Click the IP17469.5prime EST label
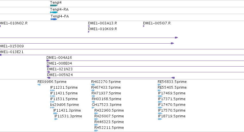This screenshot has height=132, width=244. (172, 93)
